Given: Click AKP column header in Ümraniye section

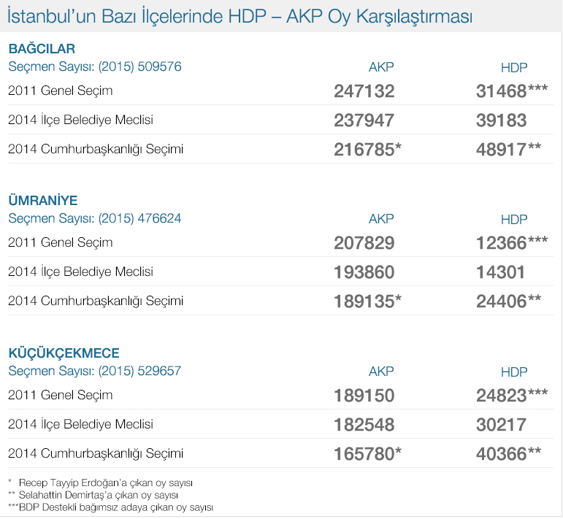Looking at the screenshot, I should click(381, 219).
